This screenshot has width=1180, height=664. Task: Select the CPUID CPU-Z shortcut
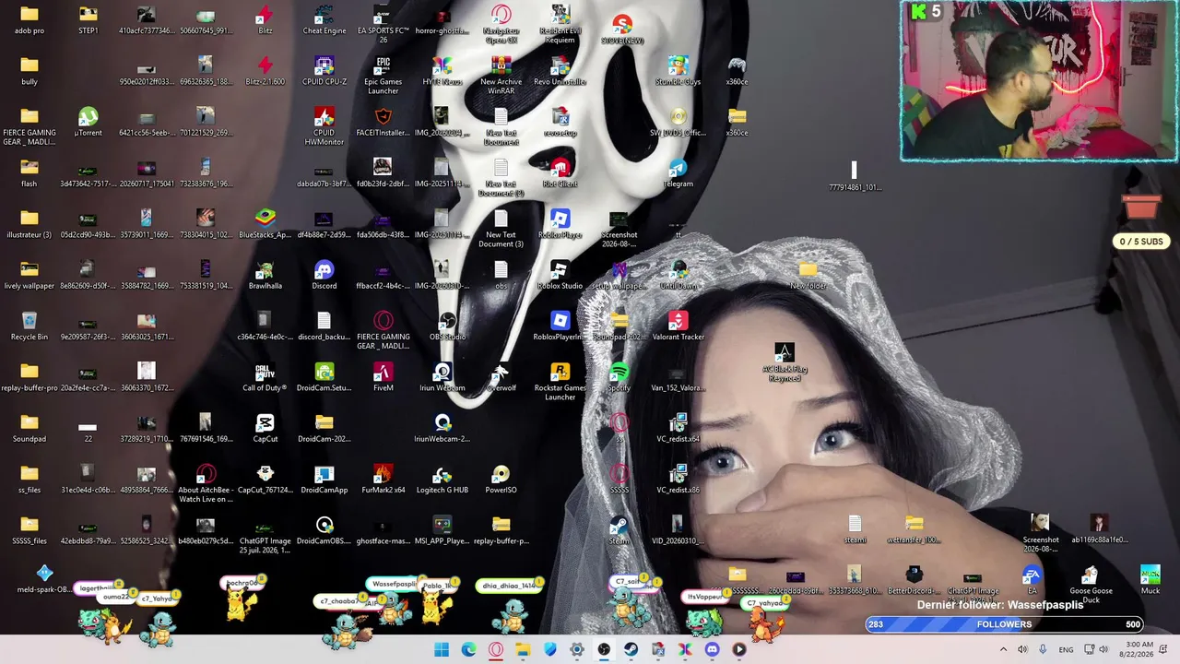pos(324,71)
